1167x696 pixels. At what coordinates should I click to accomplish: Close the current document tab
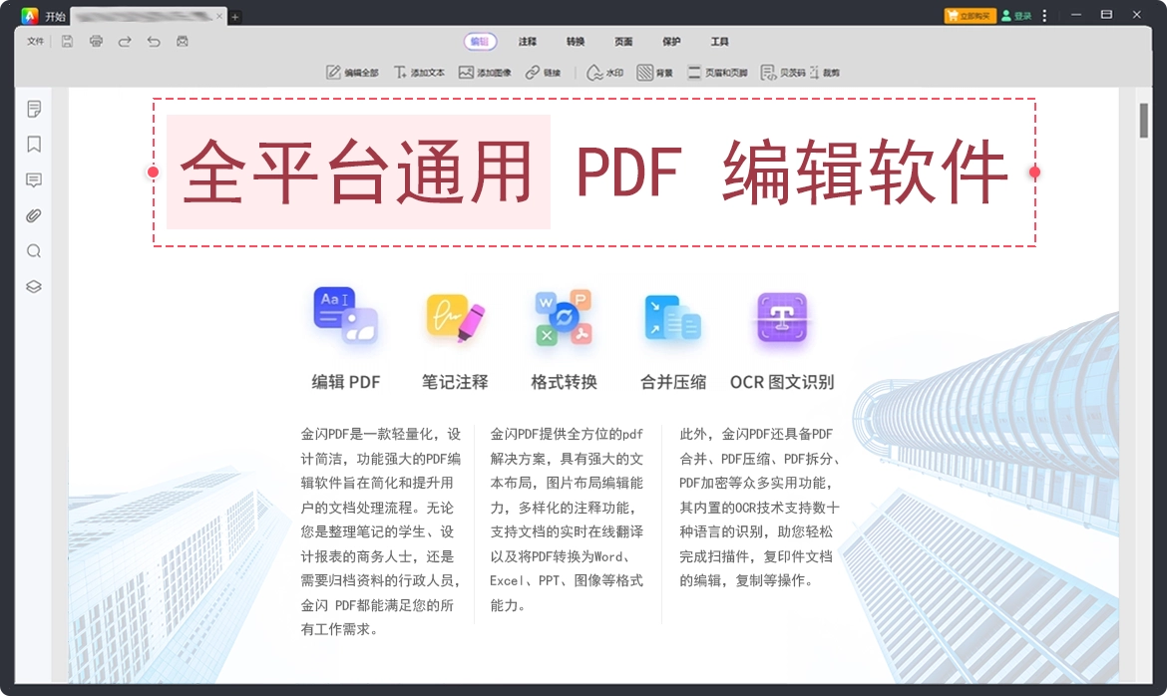coord(219,16)
